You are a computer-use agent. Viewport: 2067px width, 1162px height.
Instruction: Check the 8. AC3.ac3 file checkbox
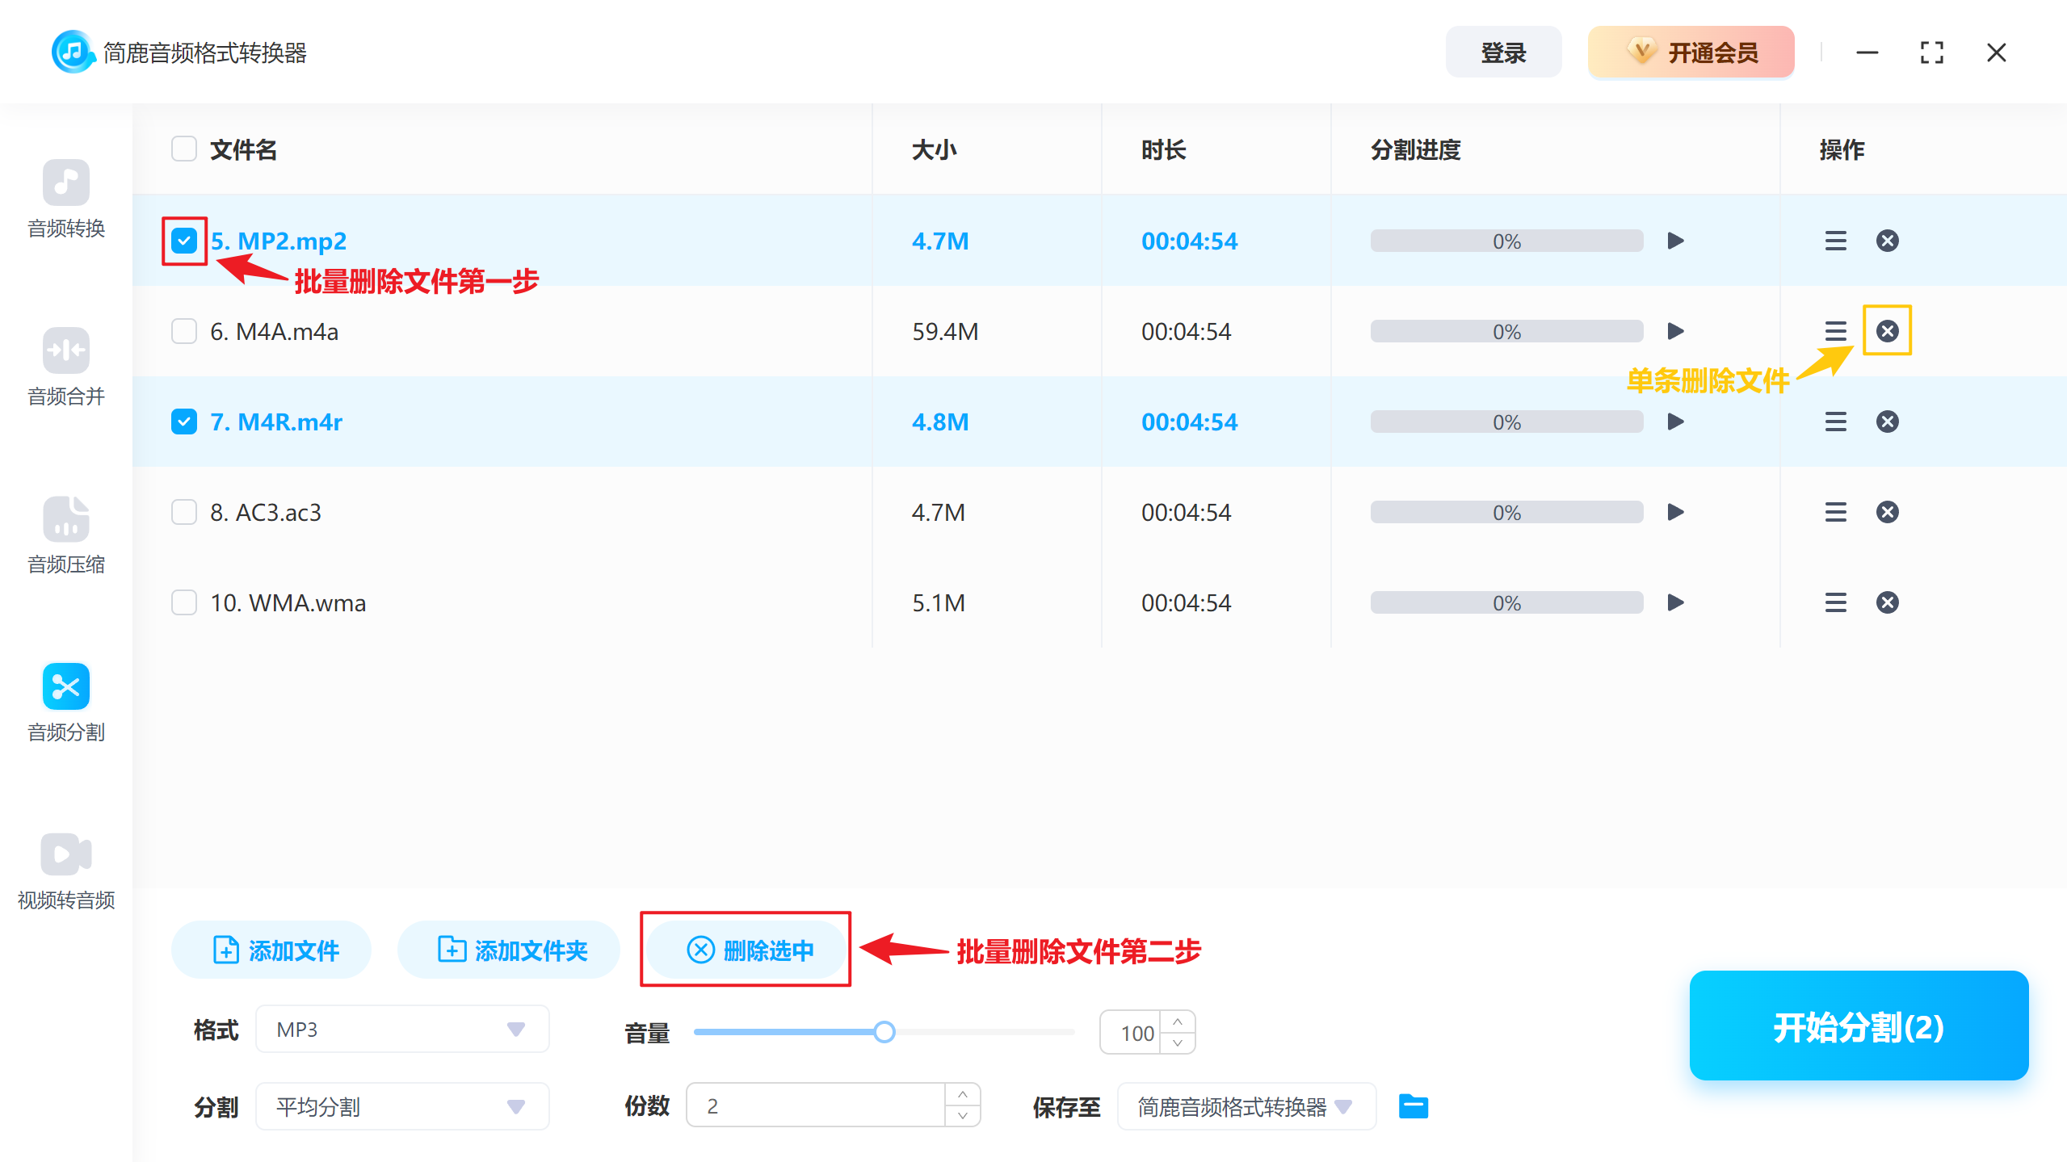(184, 512)
